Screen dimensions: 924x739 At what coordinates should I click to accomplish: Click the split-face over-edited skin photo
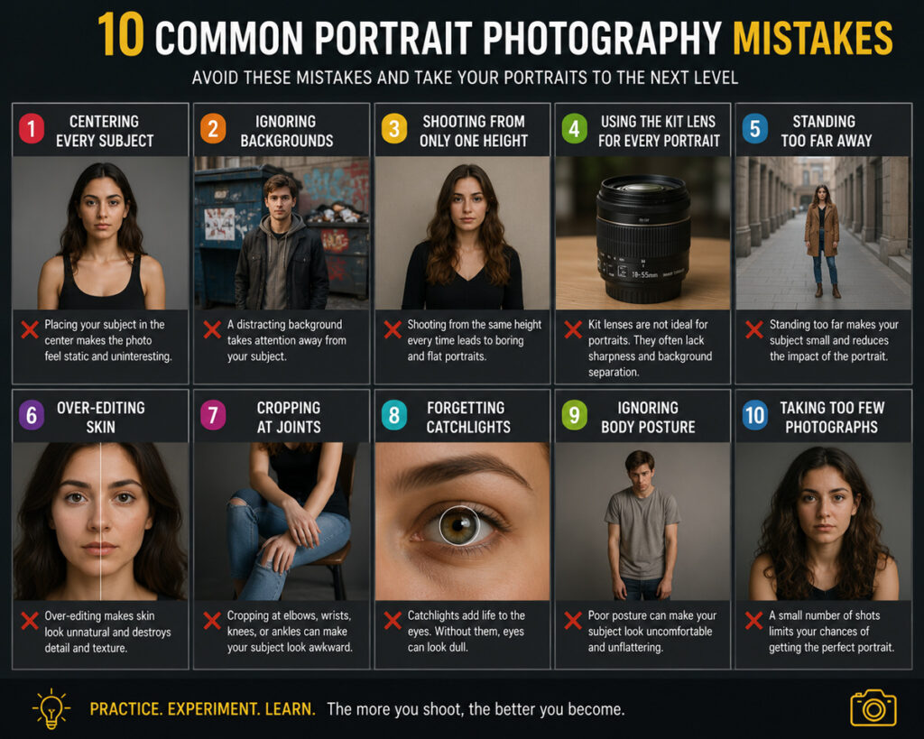[101, 522]
